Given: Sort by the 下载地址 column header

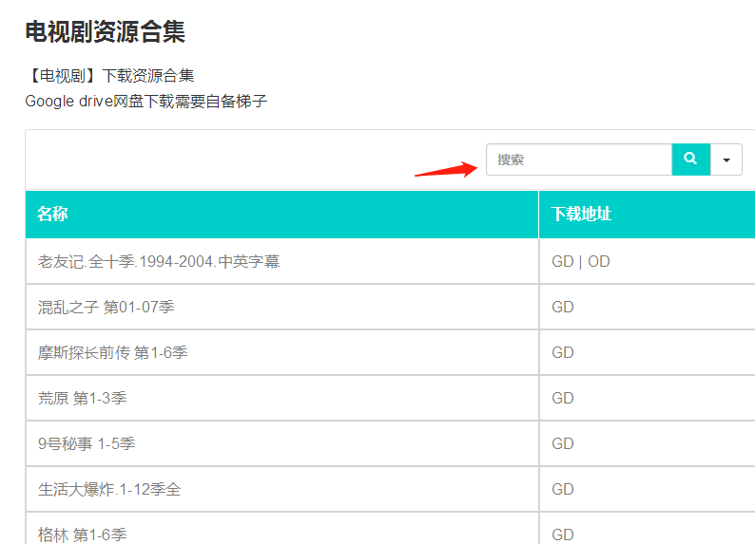Looking at the screenshot, I should tap(581, 214).
